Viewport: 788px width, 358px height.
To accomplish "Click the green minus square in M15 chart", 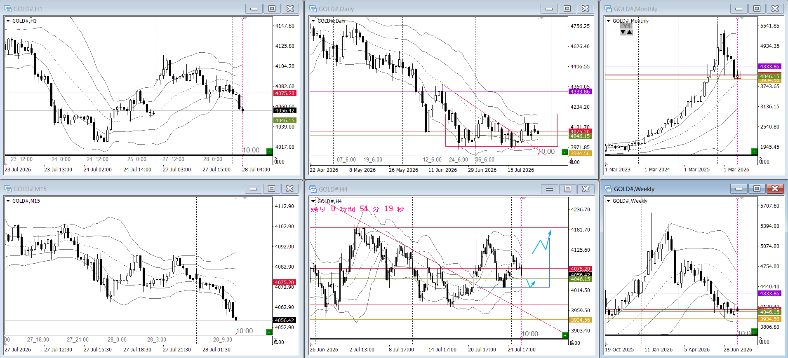I will (269, 332).
